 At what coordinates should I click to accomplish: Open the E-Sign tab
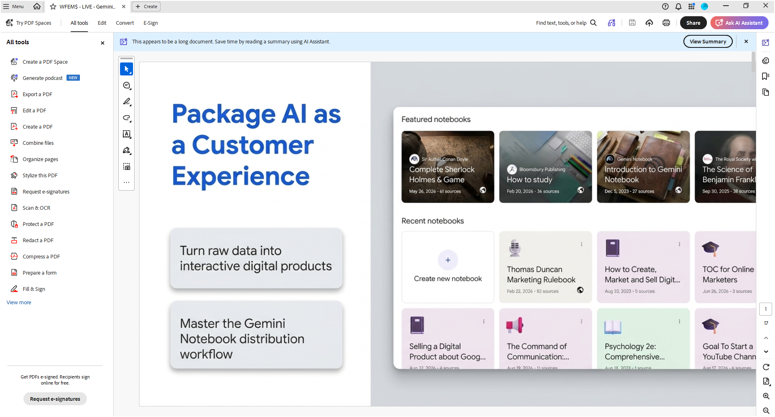[x=150, y=23]
